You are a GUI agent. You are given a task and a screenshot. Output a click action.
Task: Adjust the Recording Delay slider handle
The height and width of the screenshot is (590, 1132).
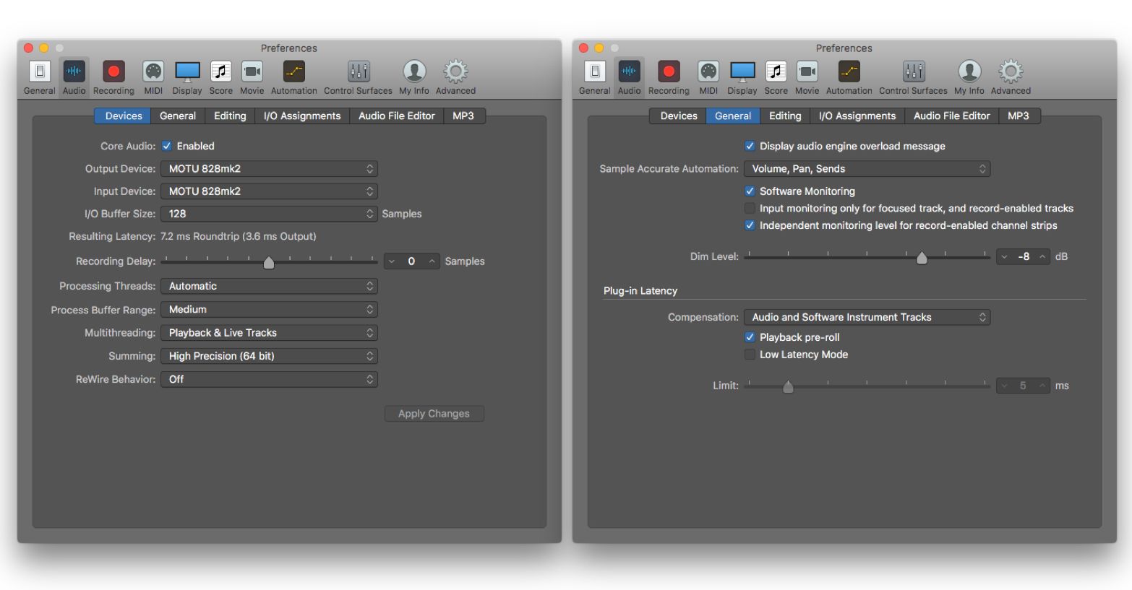click(x=269, y=263)
